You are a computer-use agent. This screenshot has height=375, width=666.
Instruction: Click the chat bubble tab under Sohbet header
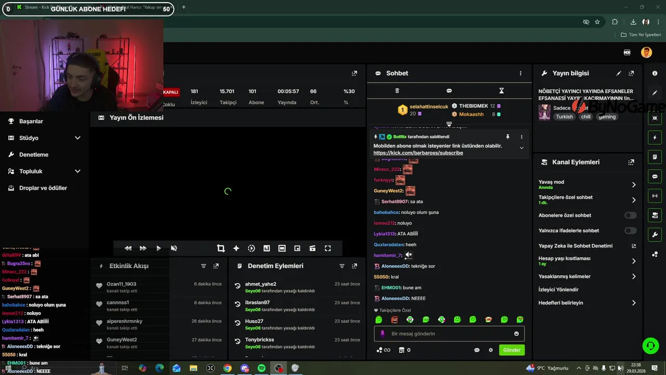coord(449,91)
